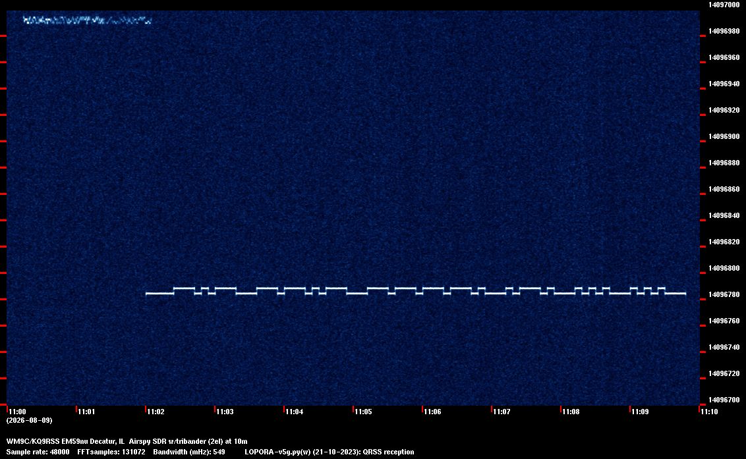746x459 pixels.
Task: Click the 11:07 time marker
Action: coord(502,412)
